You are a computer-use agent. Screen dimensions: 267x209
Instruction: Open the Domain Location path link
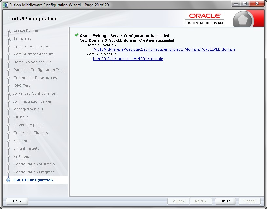click(x=164, y=49)
